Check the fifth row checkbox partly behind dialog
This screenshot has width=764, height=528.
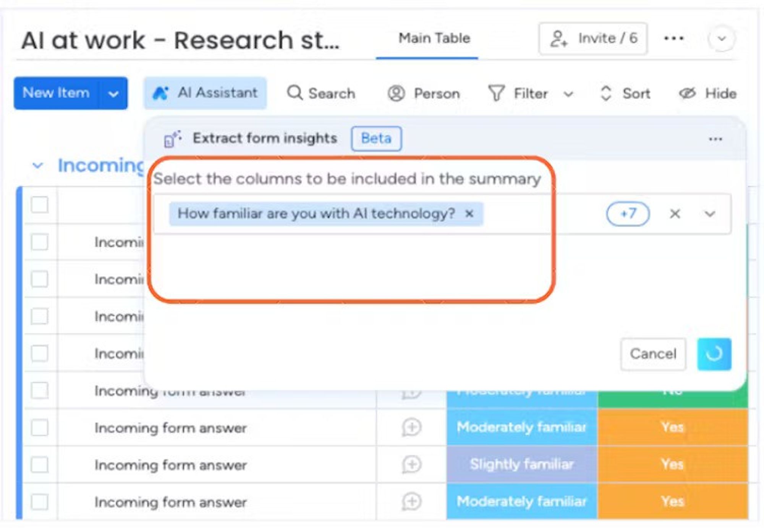click(x=40, y=390)
